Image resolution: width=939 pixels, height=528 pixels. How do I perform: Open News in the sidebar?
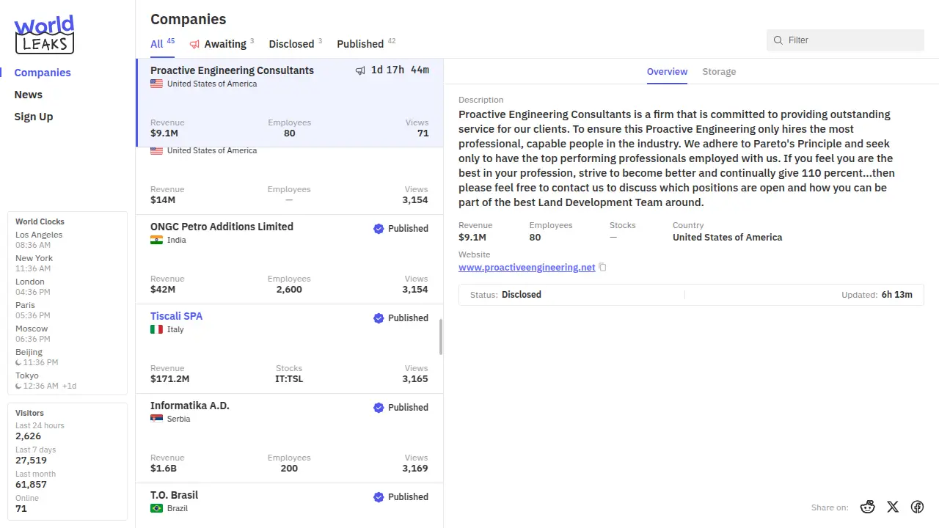(29, 95)
